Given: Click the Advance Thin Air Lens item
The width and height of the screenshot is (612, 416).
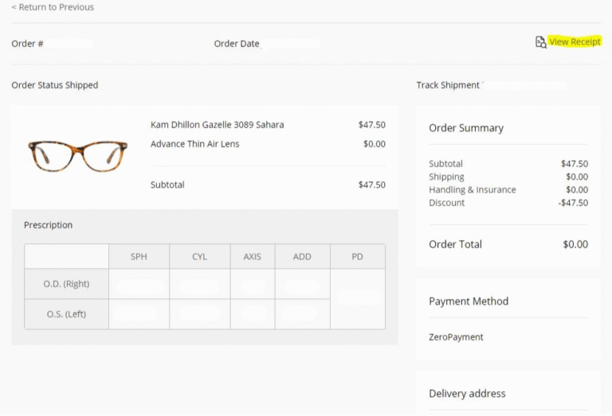Looking at the screenshot, I should [194, 144].
